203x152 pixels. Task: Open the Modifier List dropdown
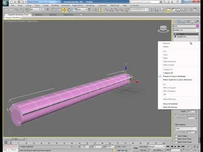pyautogui.click(x=186, y=30)
